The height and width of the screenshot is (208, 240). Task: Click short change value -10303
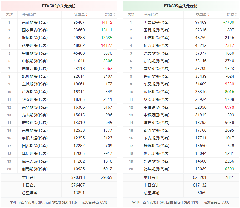pos(228,169)
